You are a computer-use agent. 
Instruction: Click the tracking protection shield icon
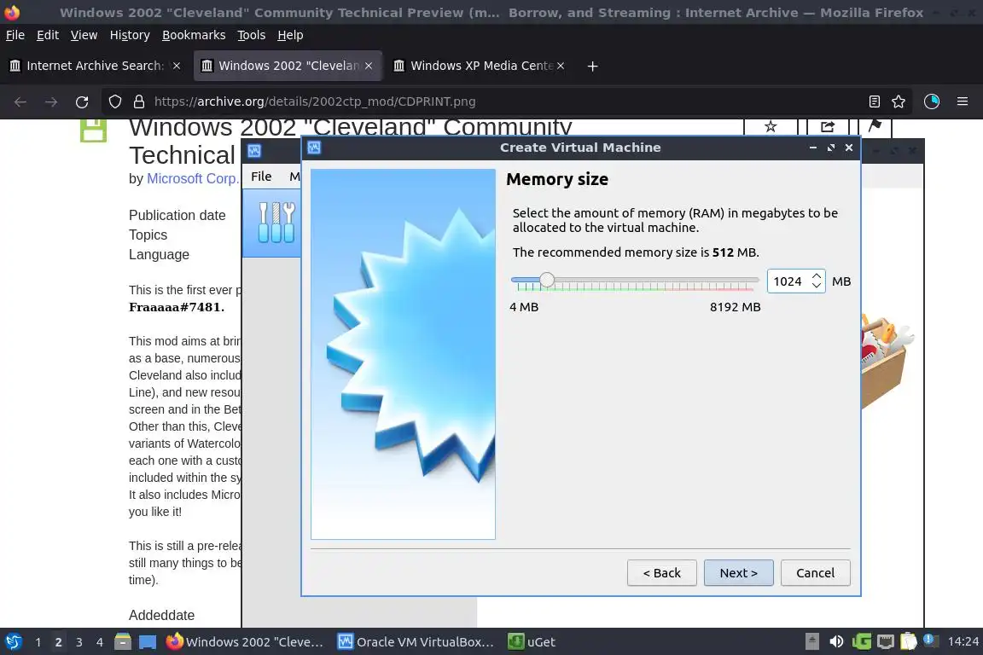[x=114, y=101]
